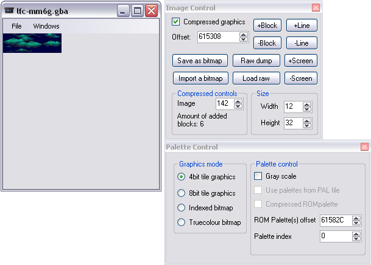Select 8bit tile graphics mode

click(x=182, y=193)
